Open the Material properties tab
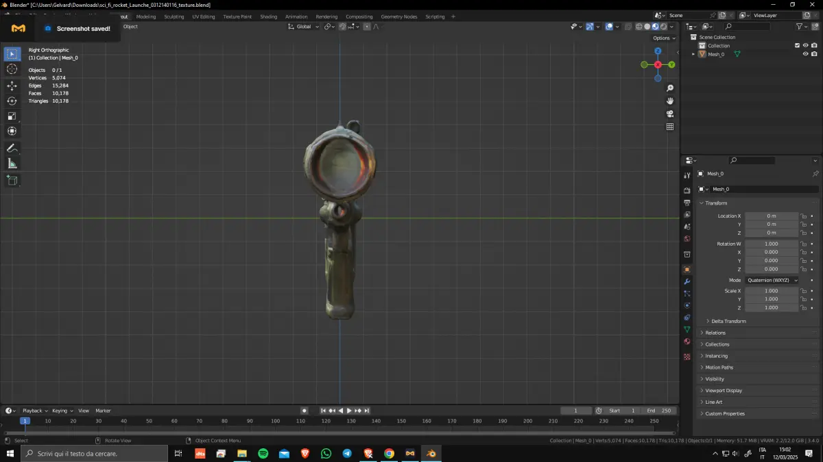The width and height of the screenshot is (823, 462). (x=687, y=342)
